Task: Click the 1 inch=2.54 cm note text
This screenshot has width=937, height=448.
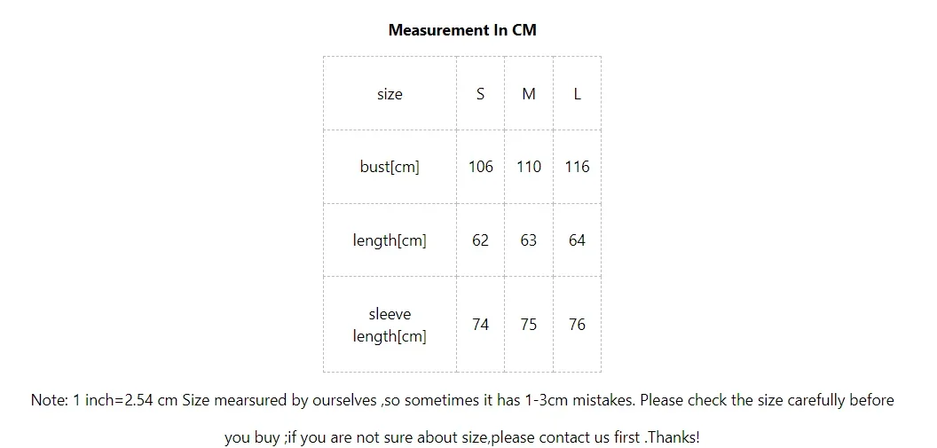Action: tap(125, 400)
